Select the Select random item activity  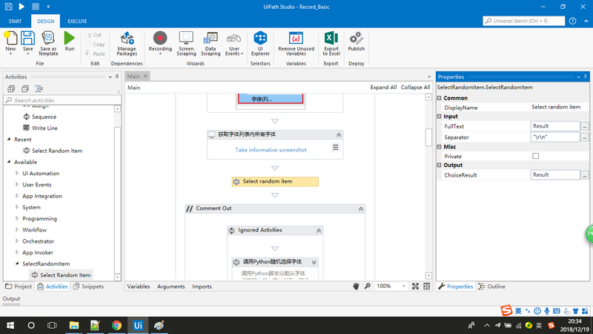tap(275, 182)
